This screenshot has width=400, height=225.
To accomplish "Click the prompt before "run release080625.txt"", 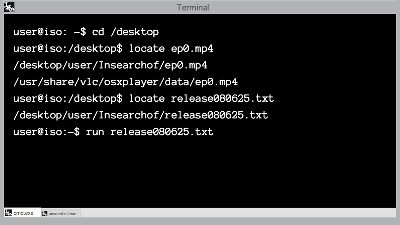I will [x=46, y=132].
